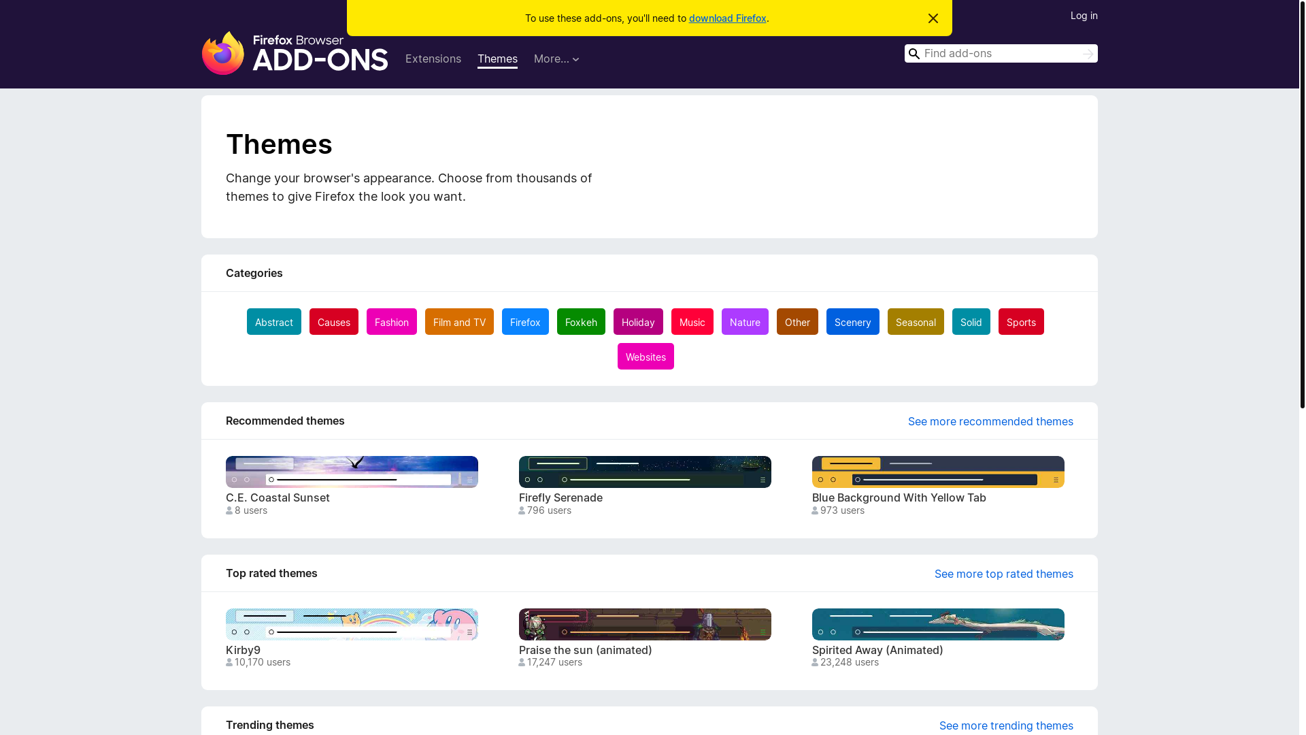The height and width of the screenshot is (735, 1306).
Task: Dismiss the yellow download Firefox banner
Action: pos(933,18)
